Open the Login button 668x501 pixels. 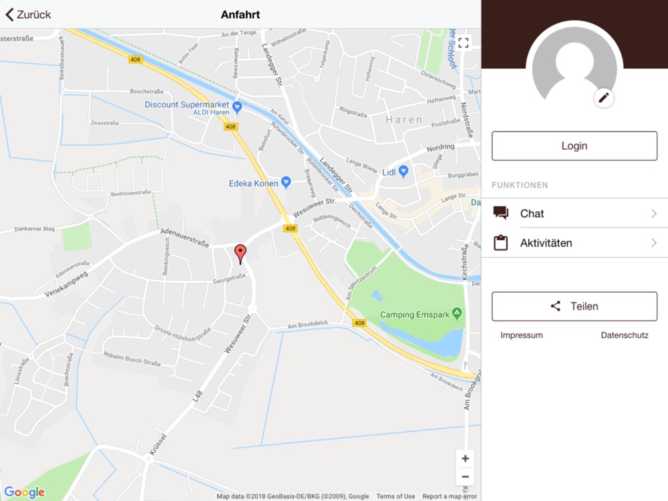(x=574, y=146)
